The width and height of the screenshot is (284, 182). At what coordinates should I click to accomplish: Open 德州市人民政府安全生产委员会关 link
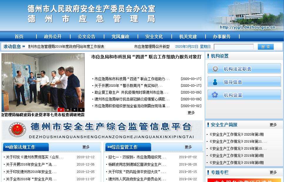[x=137, y=179]
